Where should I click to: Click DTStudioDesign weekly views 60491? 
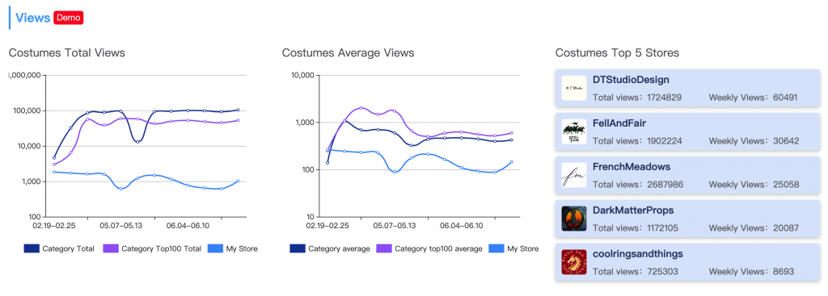[753, 98]
